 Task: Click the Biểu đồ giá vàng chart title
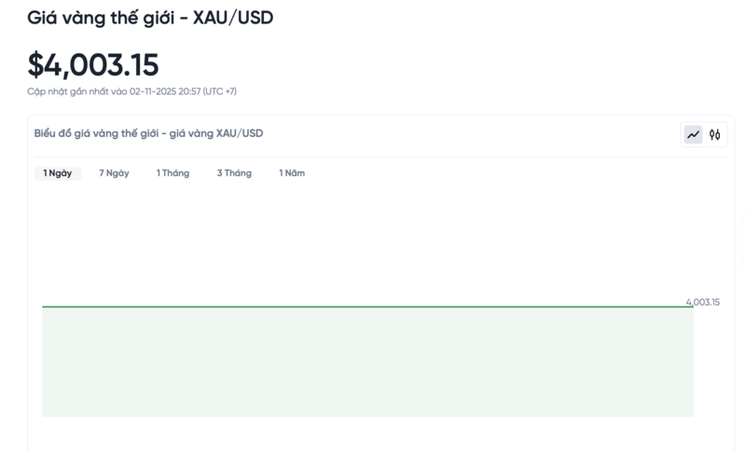pos(93,133)
